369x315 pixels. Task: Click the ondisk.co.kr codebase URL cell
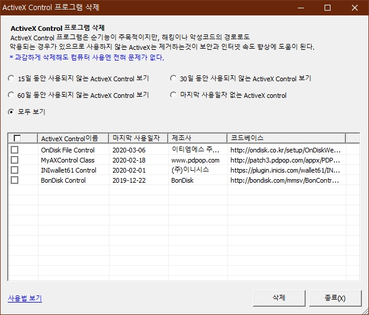pos(285,150)
